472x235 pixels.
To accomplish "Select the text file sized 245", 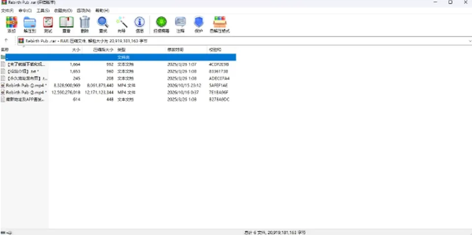I will 118,78.
